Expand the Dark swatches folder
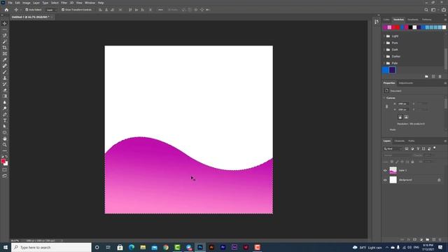 pyautogui.click(x=384, y=50)
